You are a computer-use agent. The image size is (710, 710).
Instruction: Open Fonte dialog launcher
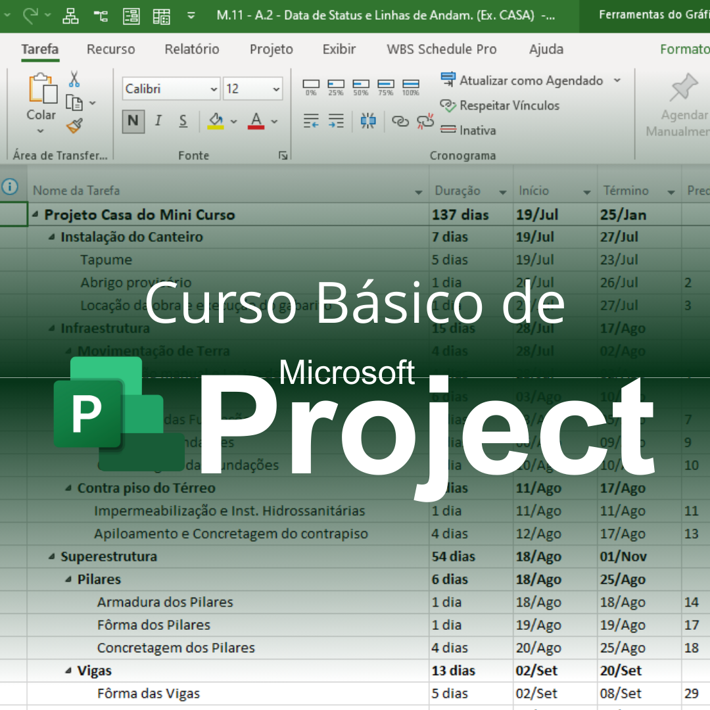click(283, 156)
